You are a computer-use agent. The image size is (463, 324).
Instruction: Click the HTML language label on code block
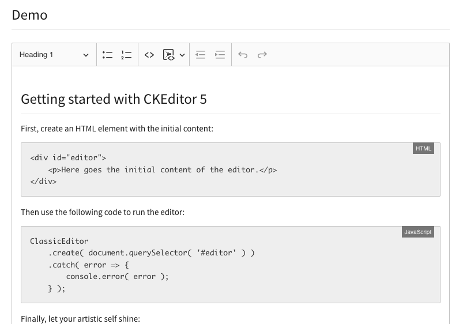point(423,148)
